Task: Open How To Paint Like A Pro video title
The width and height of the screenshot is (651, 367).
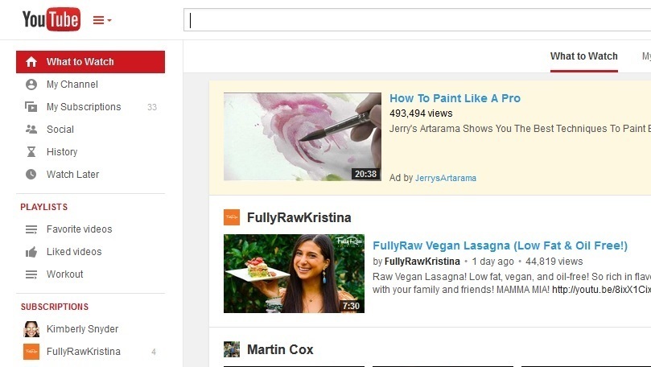Action: click(455, 98)
